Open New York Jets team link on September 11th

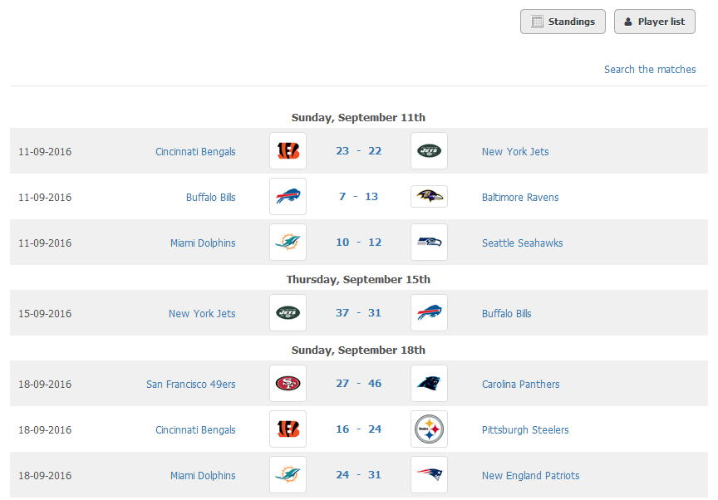tap(515, 151)
